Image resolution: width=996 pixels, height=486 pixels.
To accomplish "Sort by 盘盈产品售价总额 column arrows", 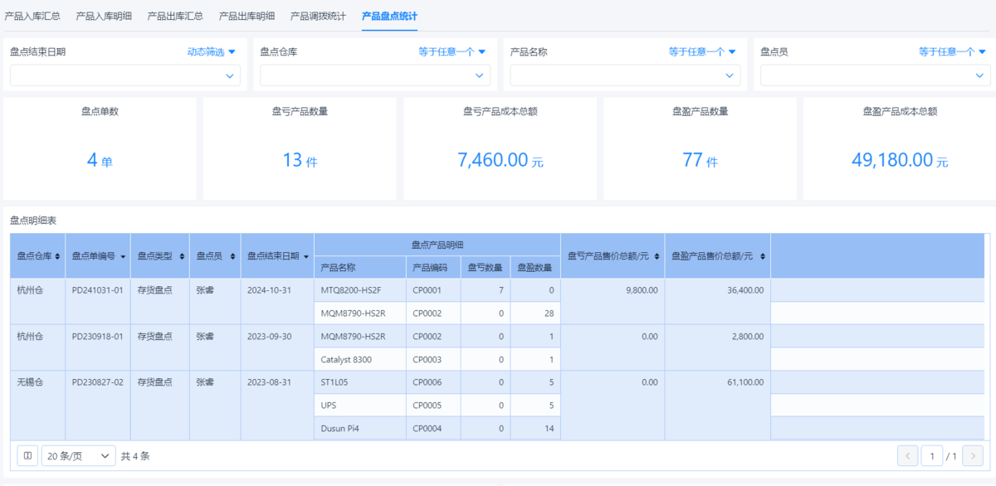I will [761, 257].
